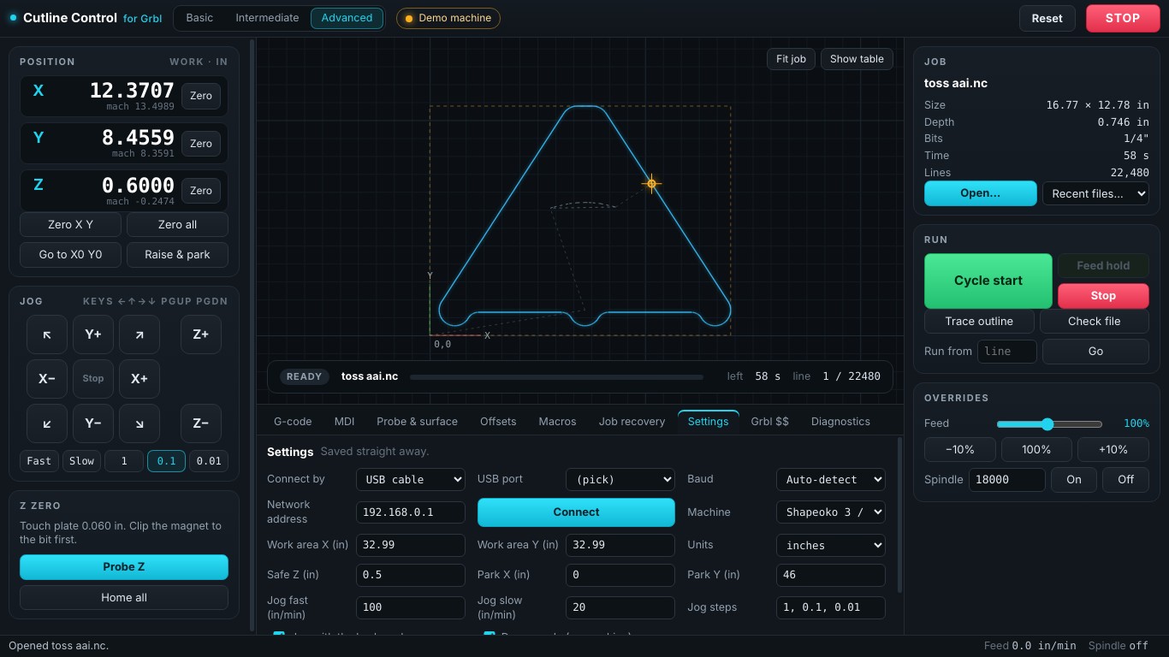
Task: Expand the USB port picker
Action: tap(620, 480)
